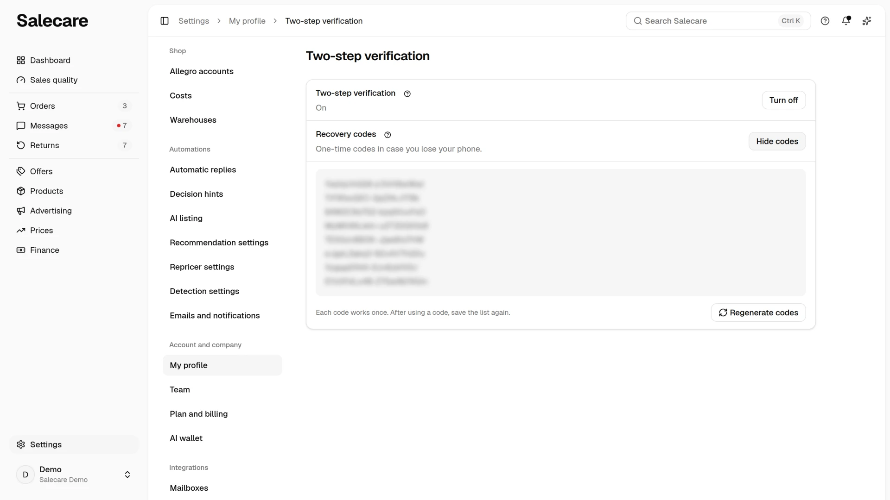Screen dimensions: 890x500
Task: Open Dashboard in the main navigation
Action: tap(74, 60)
